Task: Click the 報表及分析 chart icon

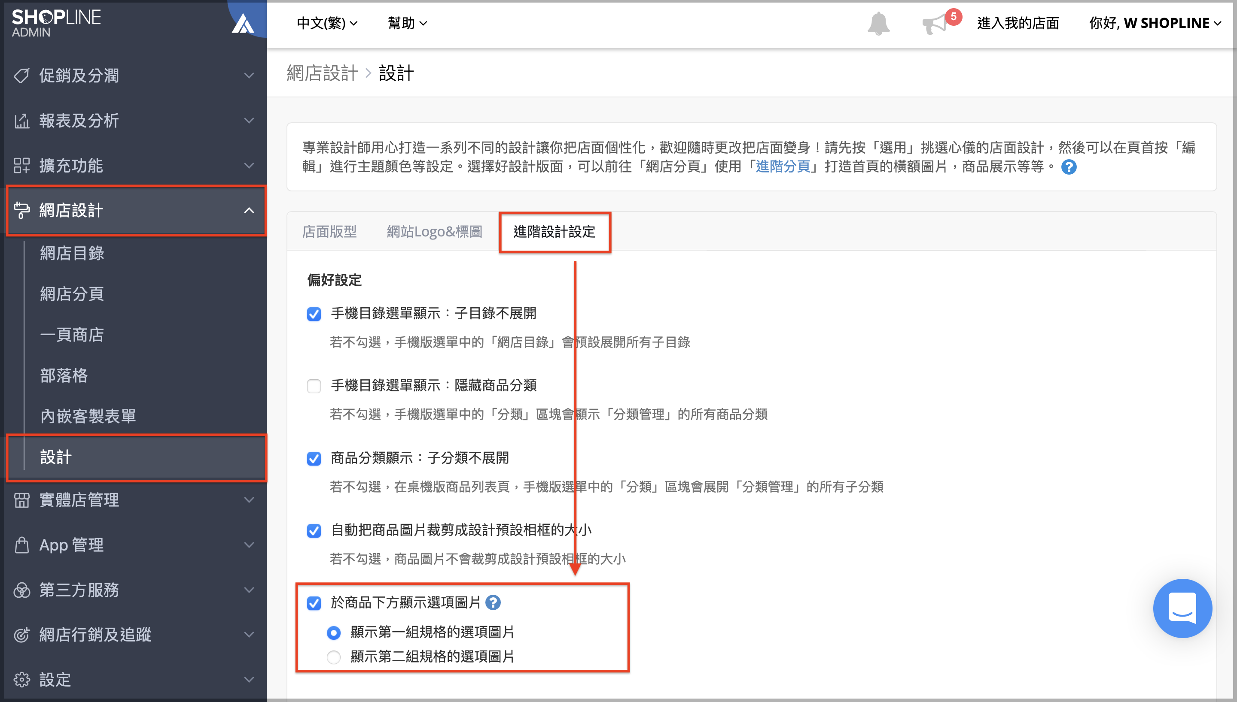Action: point(22,121)
